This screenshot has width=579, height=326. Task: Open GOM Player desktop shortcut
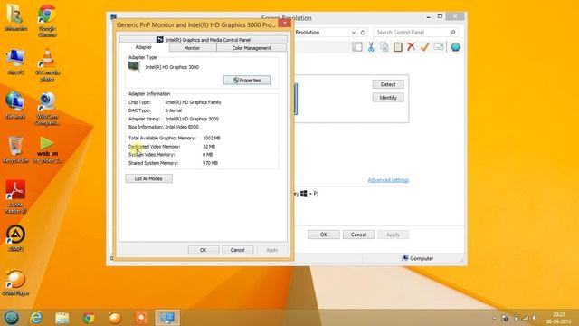click(15, 283)
